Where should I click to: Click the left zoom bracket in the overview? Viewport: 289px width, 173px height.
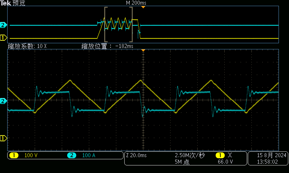click(x=106, y=25)
